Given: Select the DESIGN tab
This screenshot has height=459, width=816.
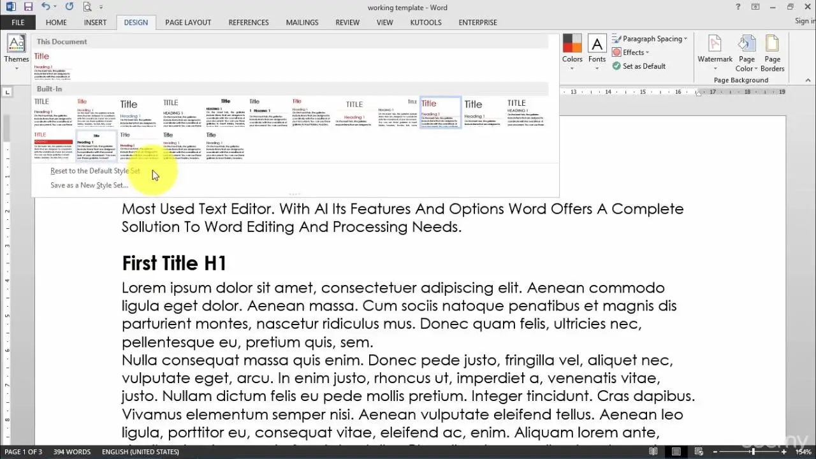Looking at the screenshot, I should pyautogui.click(x=136, y=22).
